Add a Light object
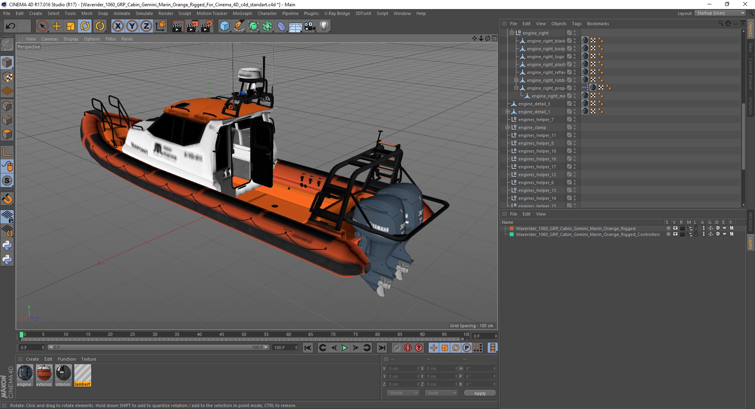 point(324,26)
